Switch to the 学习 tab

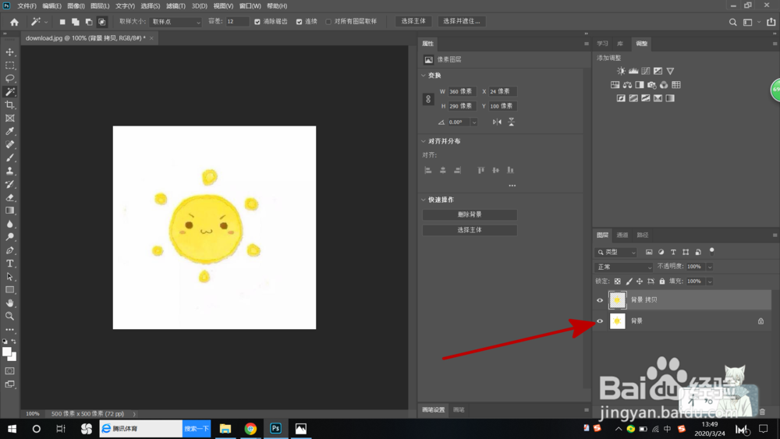coord(602,44)
